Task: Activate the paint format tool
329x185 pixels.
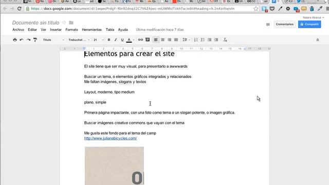Action: tap(35, 40)
